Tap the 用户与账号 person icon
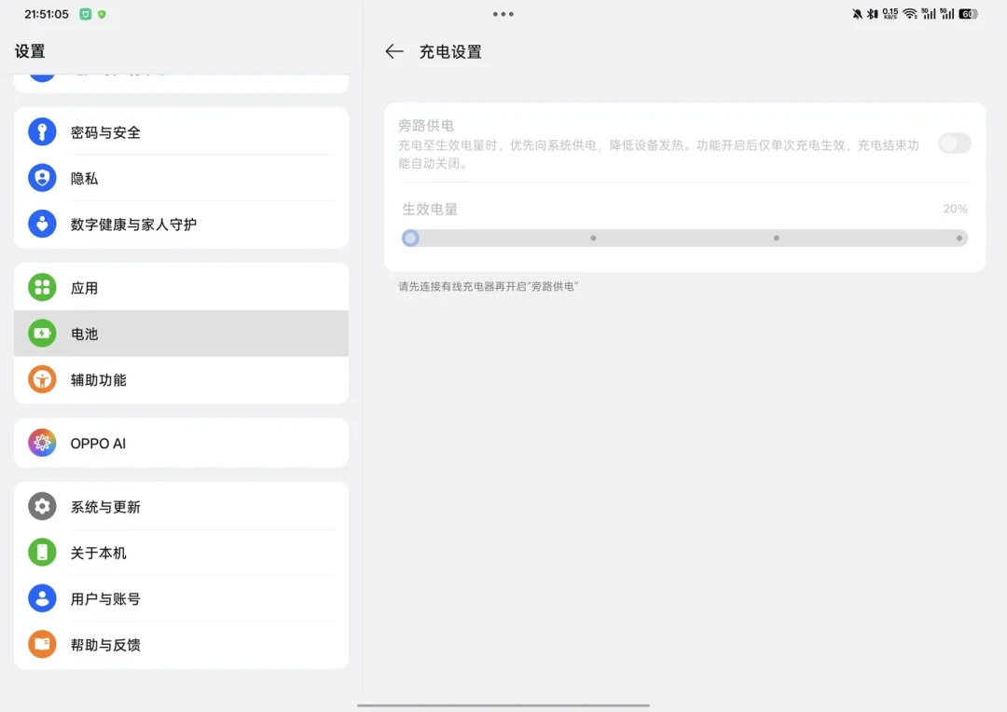This screenshot has height=712, width=1007. point(42,598)
